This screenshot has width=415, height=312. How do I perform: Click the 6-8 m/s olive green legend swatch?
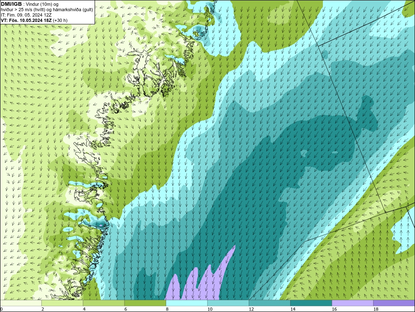(145, 303)
